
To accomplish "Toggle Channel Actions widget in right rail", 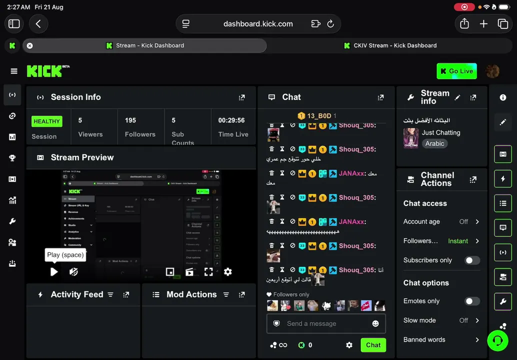I will point(503,277).
